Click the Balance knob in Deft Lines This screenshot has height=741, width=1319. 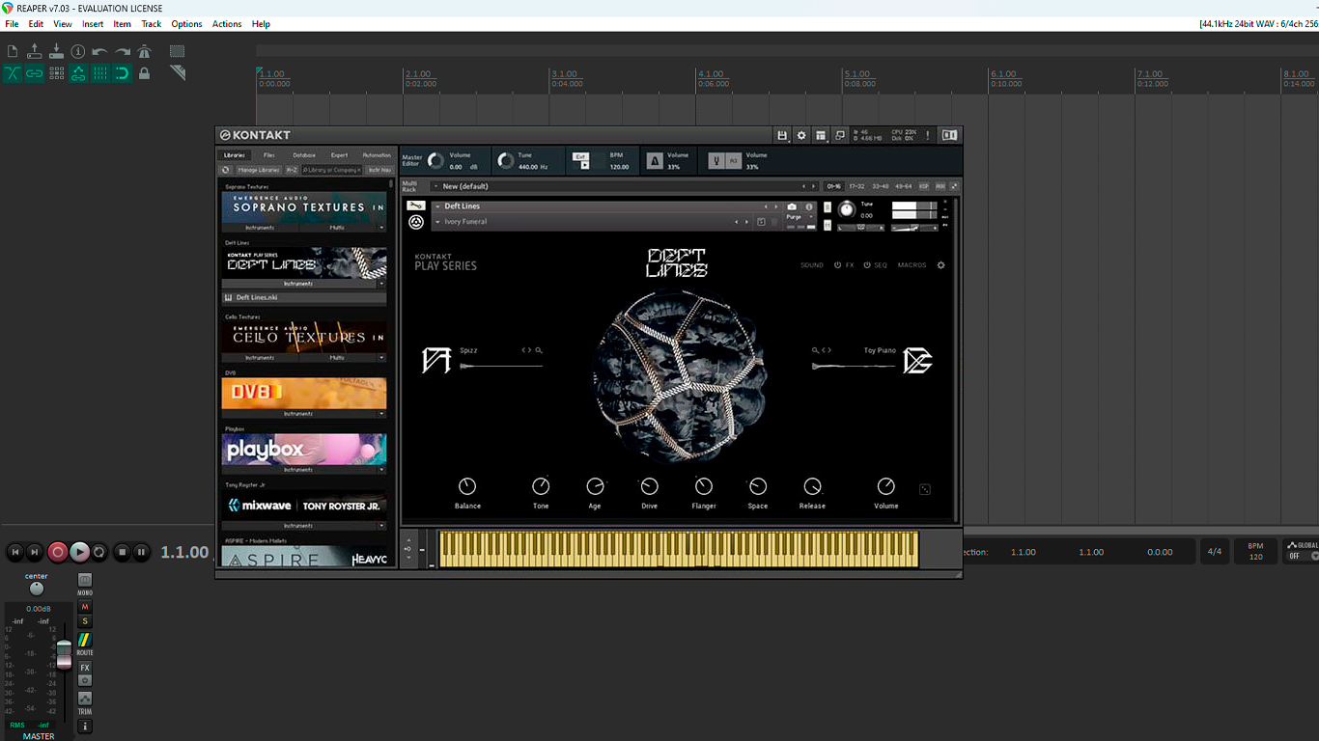(x=467, y=486)
